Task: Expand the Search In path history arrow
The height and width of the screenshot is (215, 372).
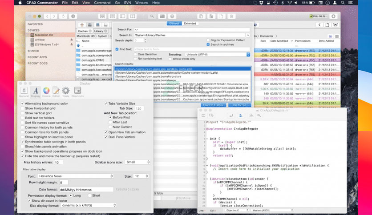Action: pyautogui.click(x=248, y=35)
